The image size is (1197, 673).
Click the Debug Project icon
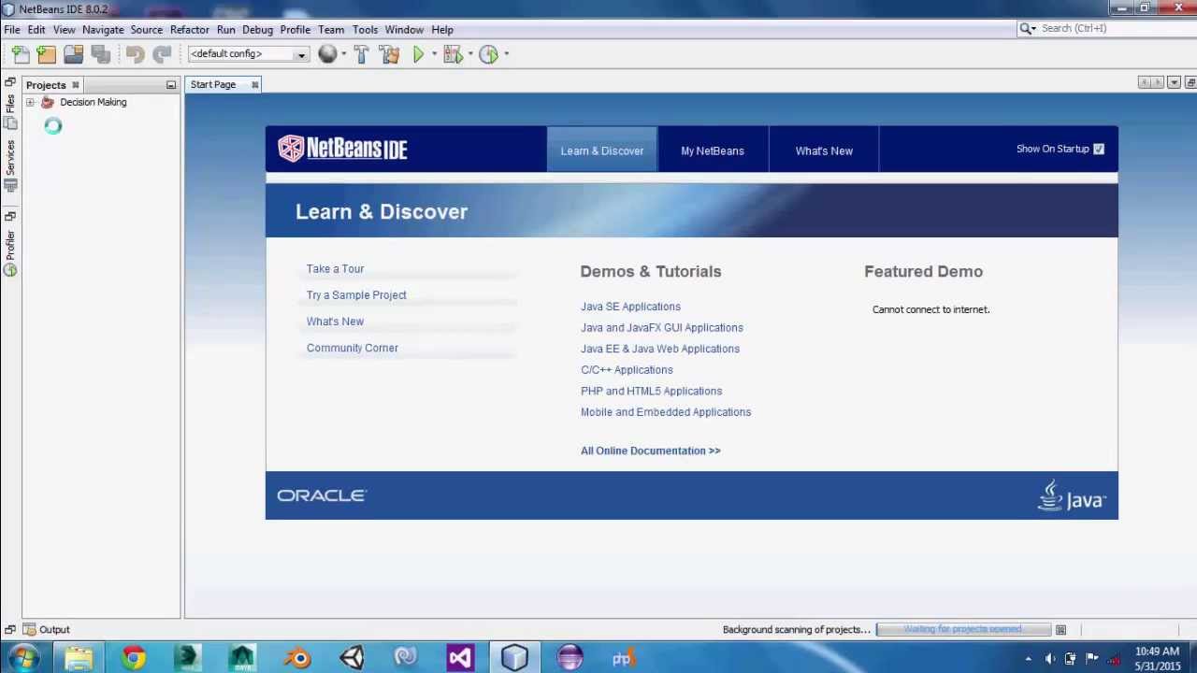(x=453, y=54)
